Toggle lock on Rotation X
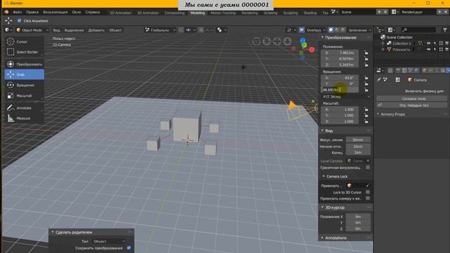This screenshot has height=253, width=450. coord(366,78)
